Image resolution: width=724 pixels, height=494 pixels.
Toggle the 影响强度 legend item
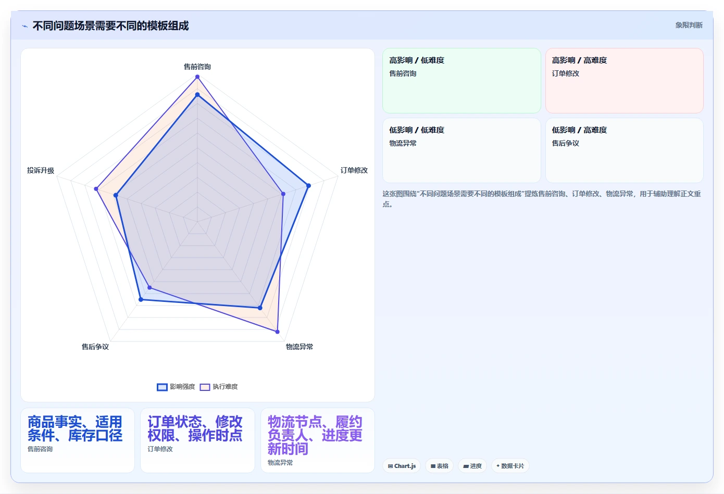(176, 387)
